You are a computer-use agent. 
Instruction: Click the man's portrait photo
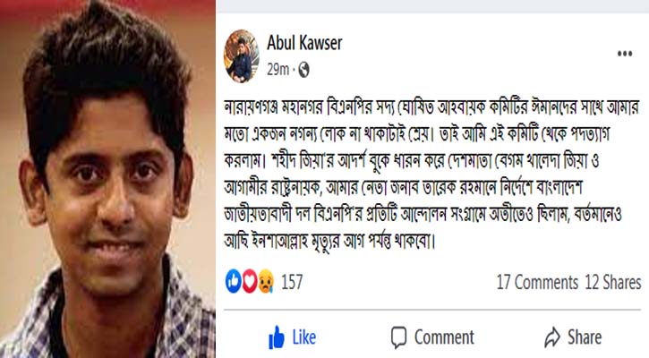pyautogui.click(x=107, y=179)
